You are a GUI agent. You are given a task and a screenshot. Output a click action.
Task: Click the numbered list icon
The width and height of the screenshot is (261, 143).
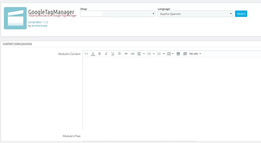tap(159, 54)
